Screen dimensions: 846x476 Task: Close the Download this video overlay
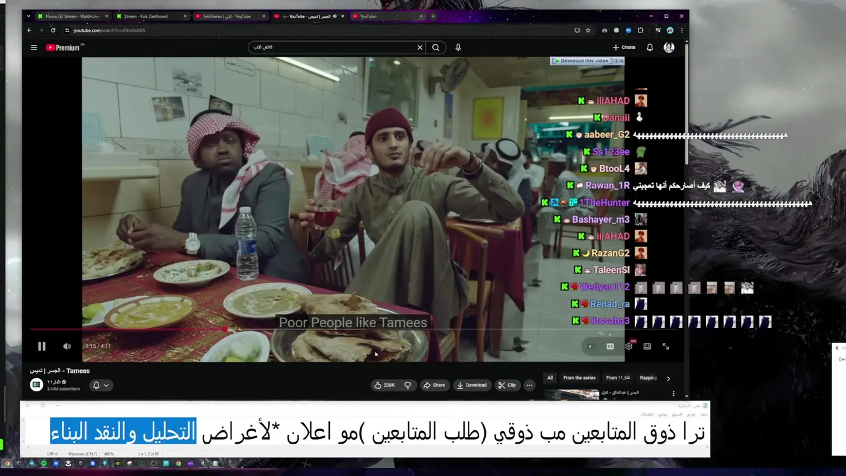click(x=621, y=61)
